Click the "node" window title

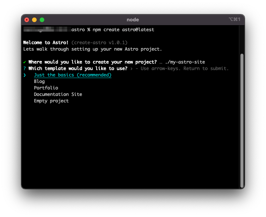click(133, 20)
